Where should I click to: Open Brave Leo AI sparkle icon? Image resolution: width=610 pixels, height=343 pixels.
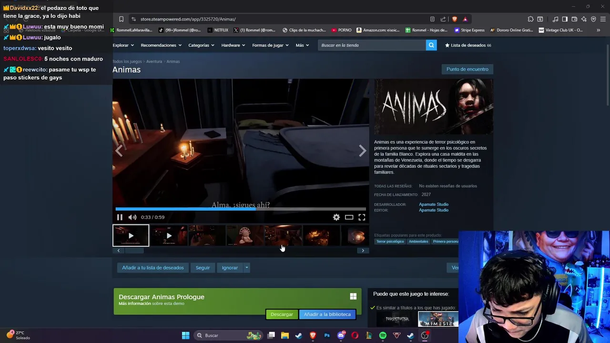[584, 19]
